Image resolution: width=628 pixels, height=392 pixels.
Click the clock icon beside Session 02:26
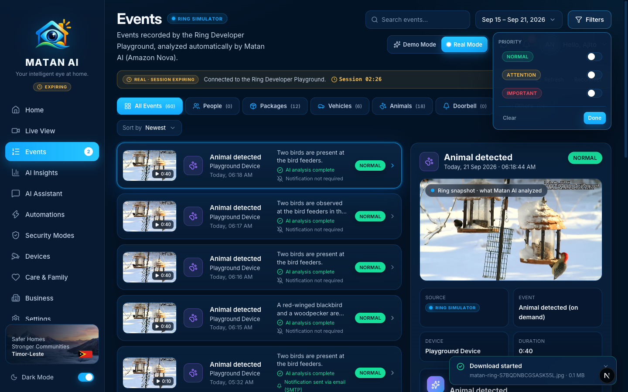(334, 79)
